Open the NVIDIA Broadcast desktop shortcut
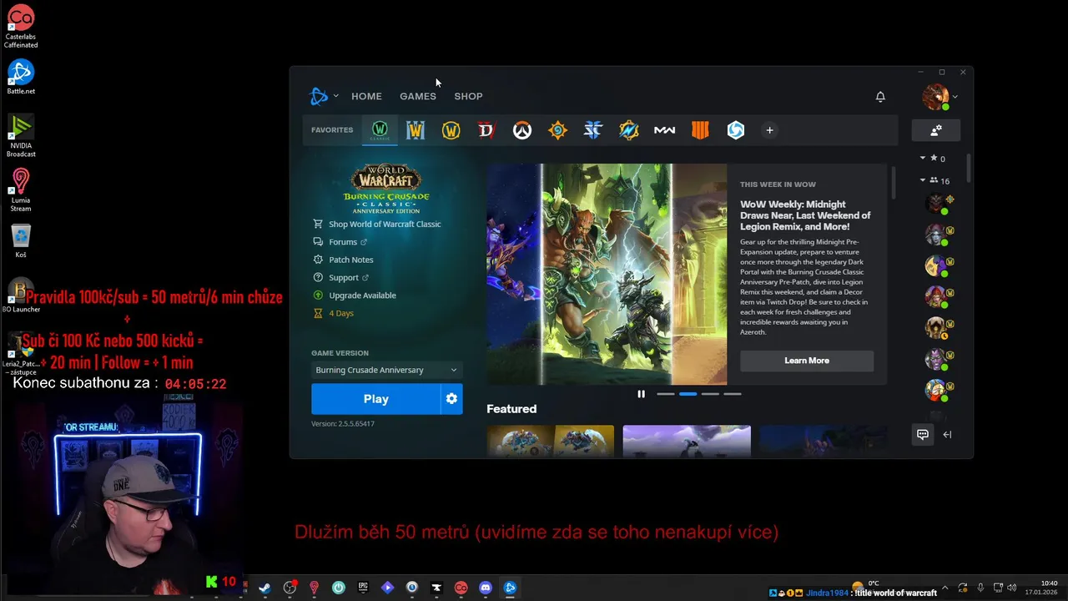Image resolution: width=1068 pixels, height=601 pixels. [21, 136]
